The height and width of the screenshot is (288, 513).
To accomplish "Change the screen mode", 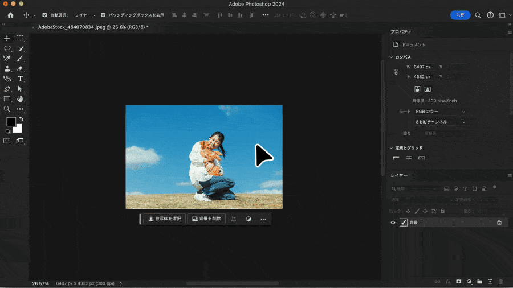I will point(20,141).
